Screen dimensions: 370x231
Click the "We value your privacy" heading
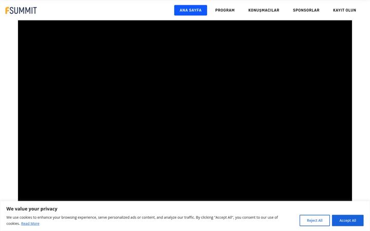pyautogui.click(x=32, y=209)
